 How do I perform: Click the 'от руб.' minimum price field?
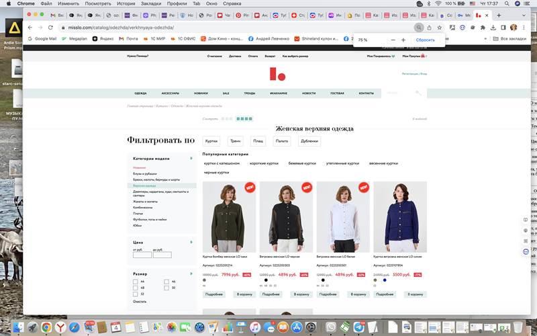(142, 255)
